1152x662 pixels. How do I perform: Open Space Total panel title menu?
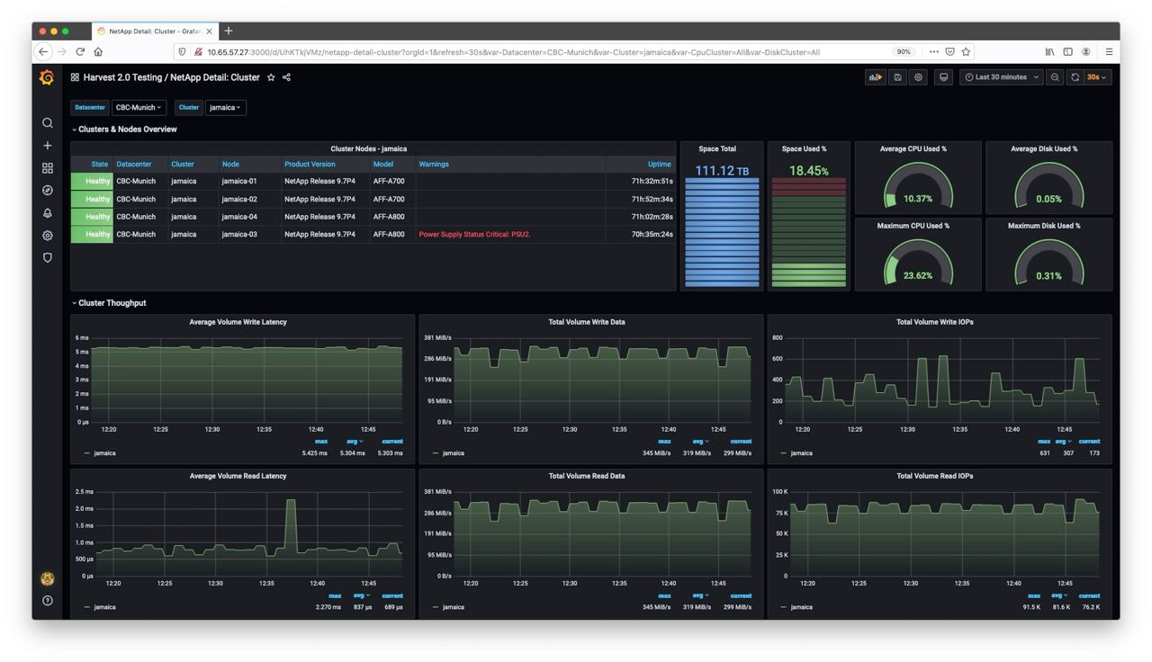tap(717, 148)
